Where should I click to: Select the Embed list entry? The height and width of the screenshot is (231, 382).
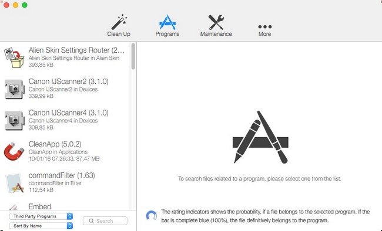tap(40, 206)
